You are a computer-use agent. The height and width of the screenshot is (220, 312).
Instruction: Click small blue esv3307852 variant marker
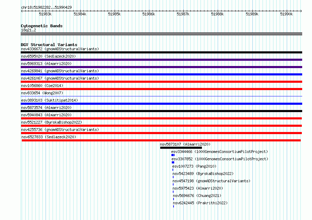[173, 162]
